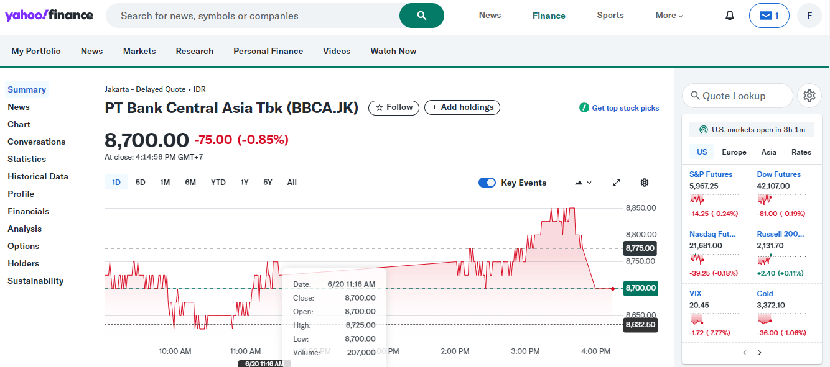The height and width of the screenshot is (367, 830).
Task: Open the Quote Lookup settings gear
Action: click(x=809, y=95)
